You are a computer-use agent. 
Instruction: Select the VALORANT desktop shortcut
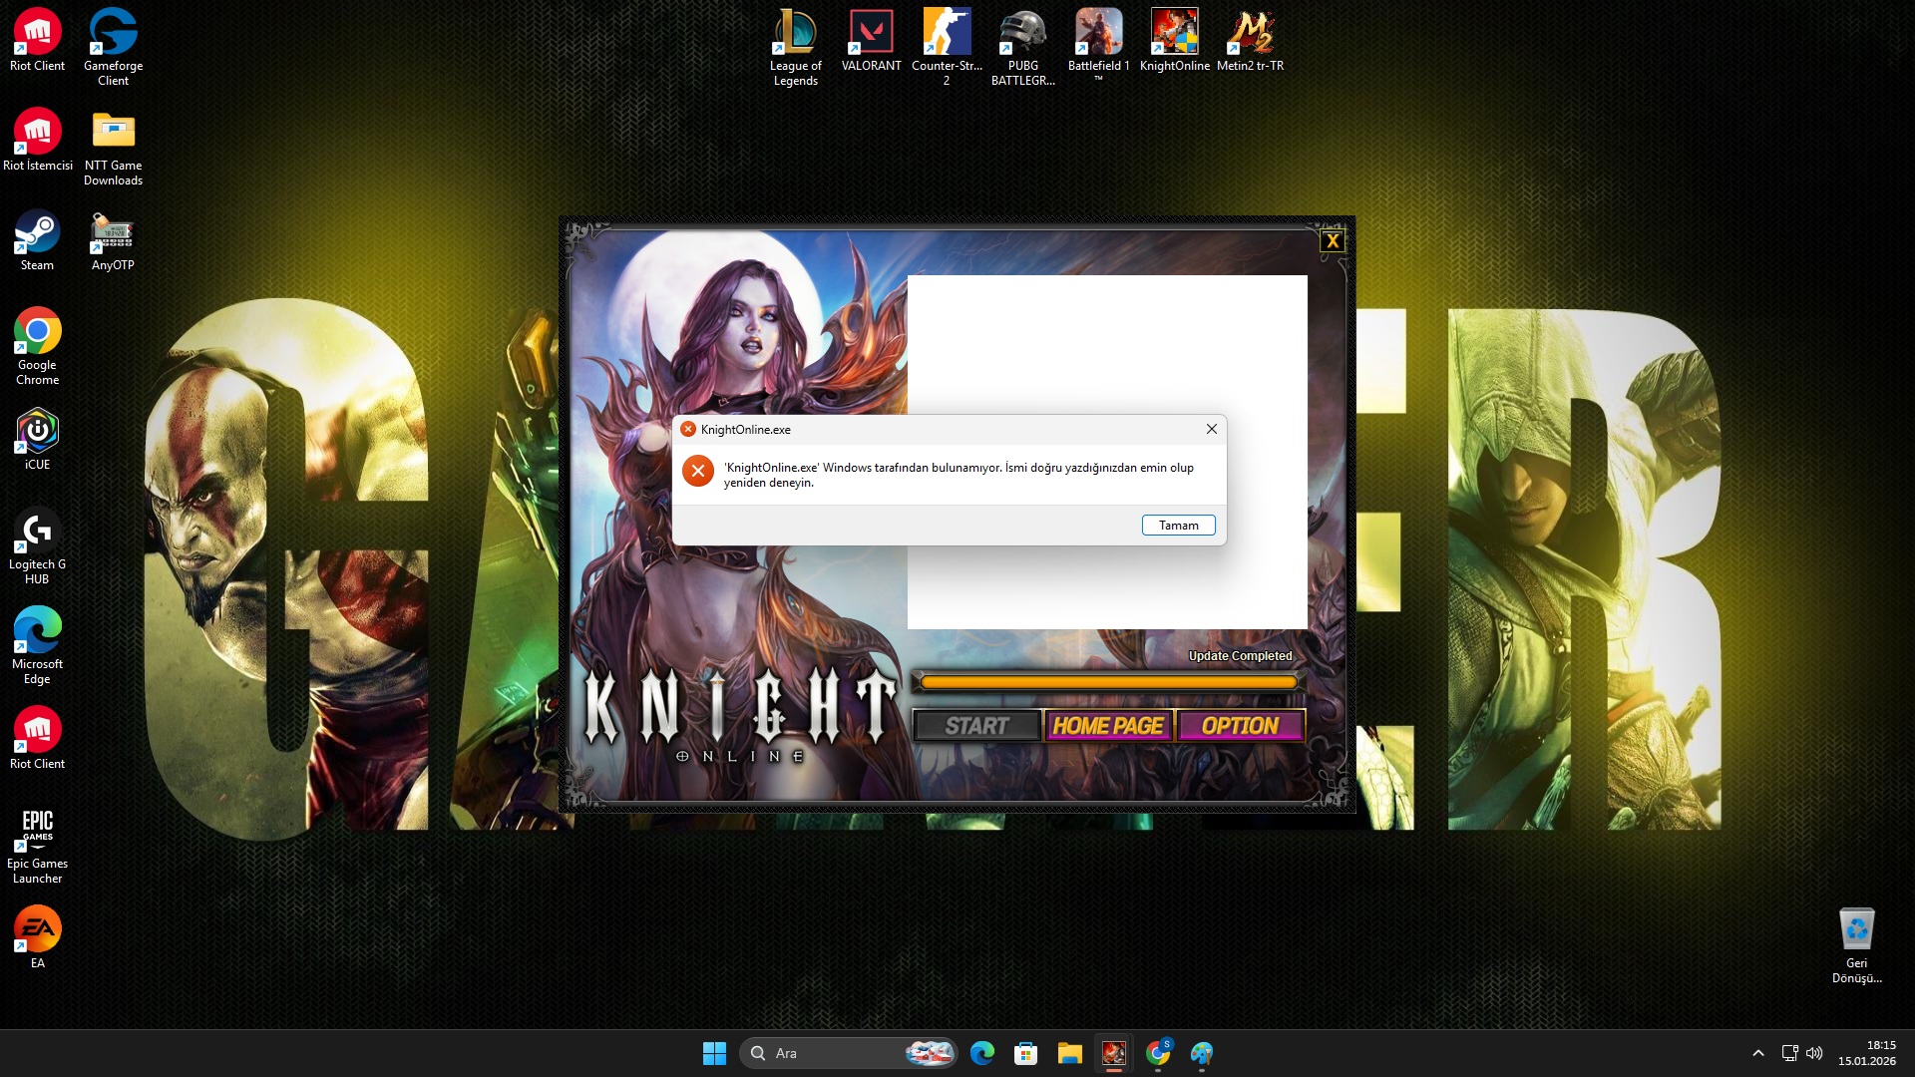click(871, 41)
